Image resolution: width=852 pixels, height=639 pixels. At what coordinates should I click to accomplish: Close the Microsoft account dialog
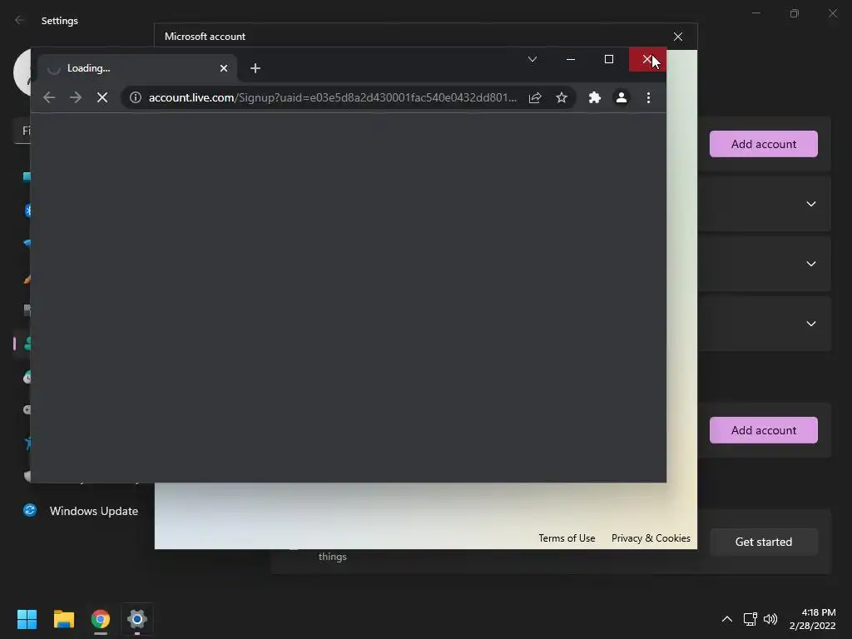(x=678, y=37)
